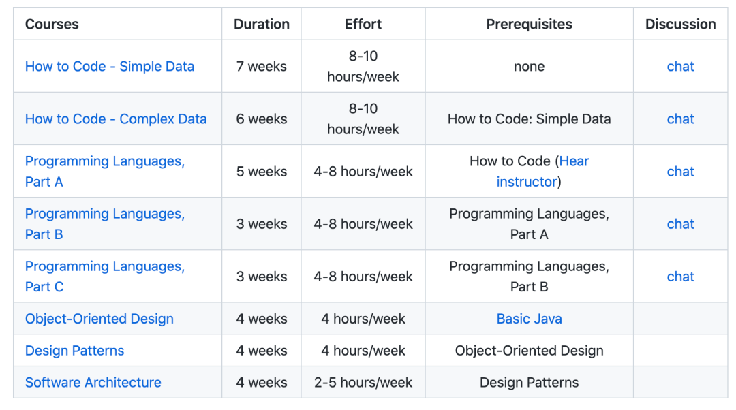The height and width of the screenshot is (410, 736).
Task: Open the Software Architecture course link
Action: pyautogui.click(x=93, y=382)
